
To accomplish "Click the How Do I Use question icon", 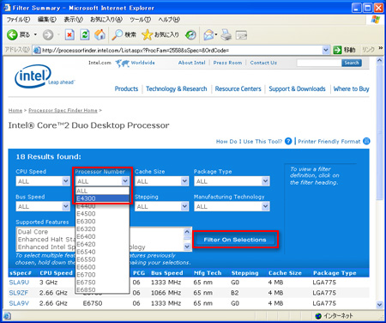I will pos(288,141).
